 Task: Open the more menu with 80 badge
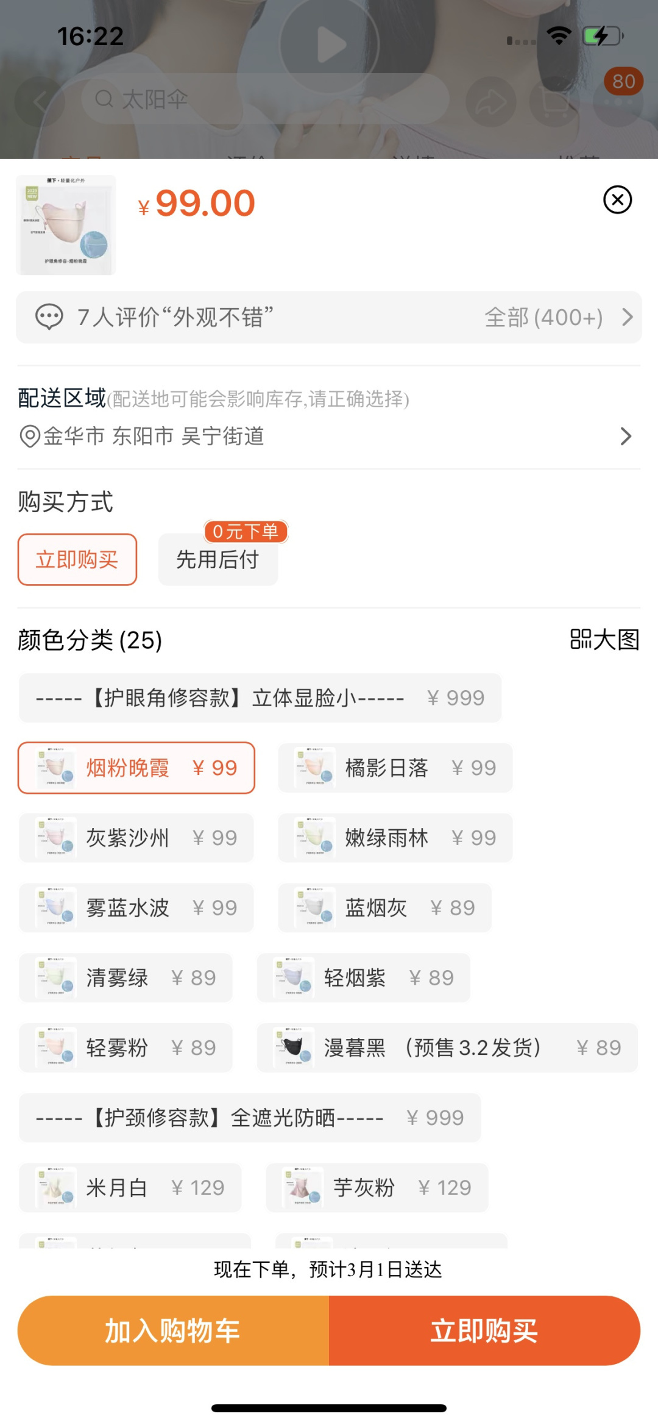pos(618,101)
